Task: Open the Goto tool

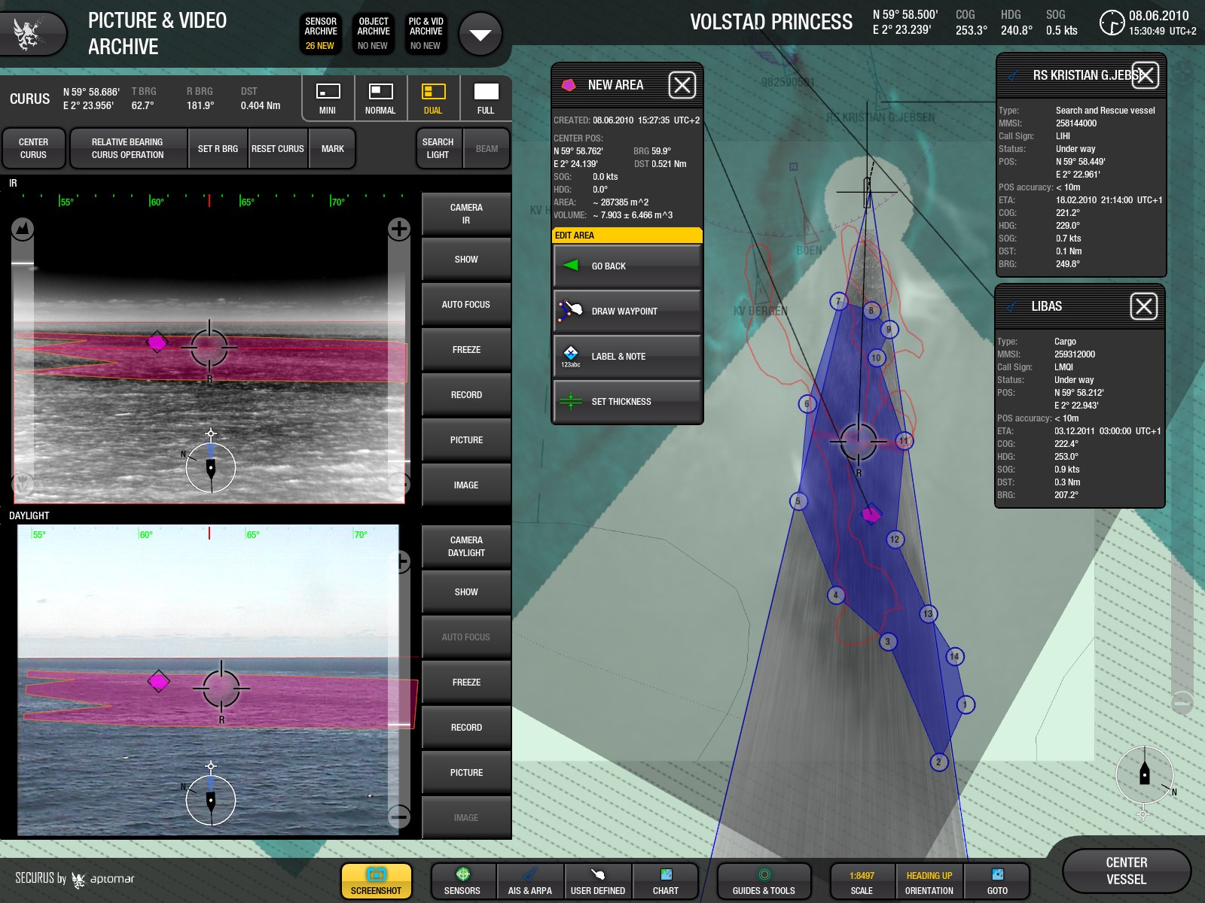Action: 998,881
